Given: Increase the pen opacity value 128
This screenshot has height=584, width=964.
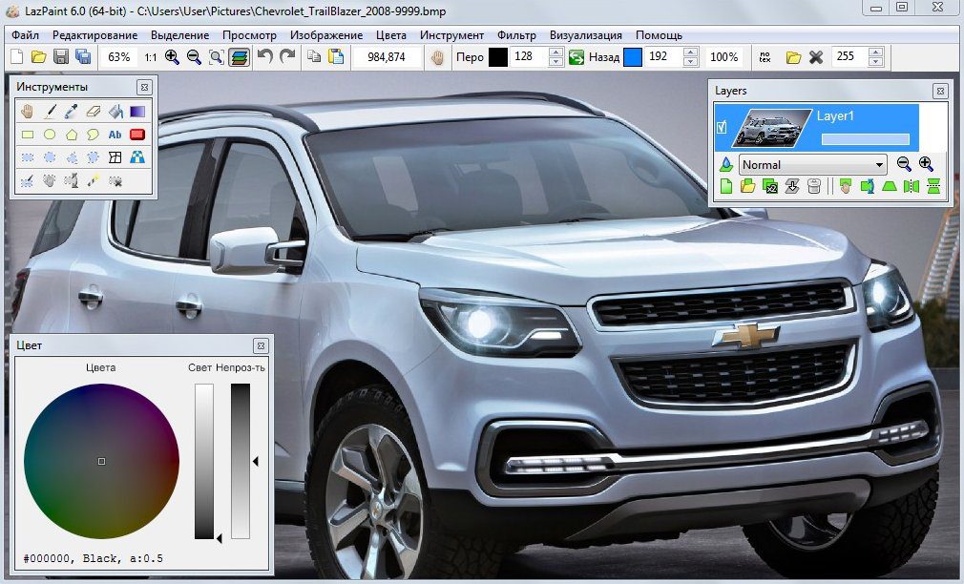Looking at the screenshot, I should [555, 52].
